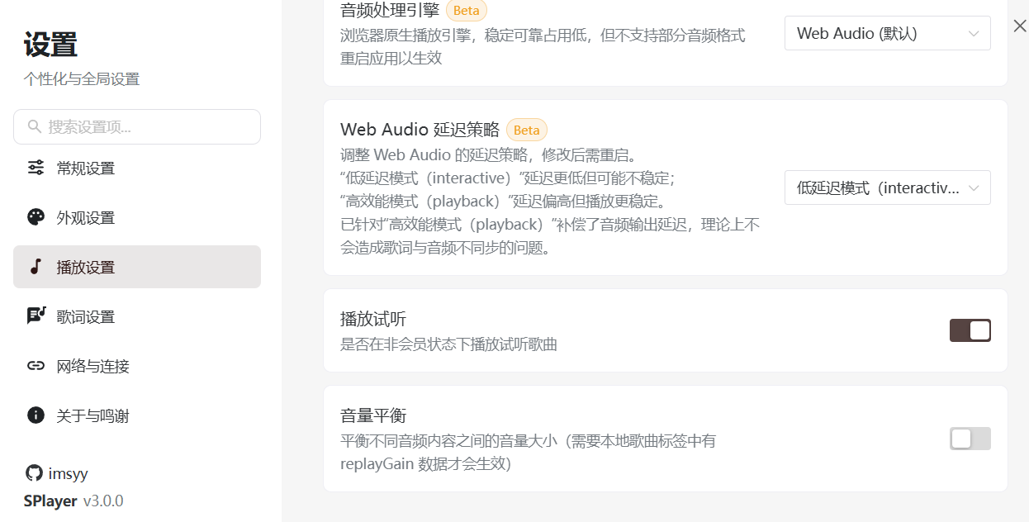
Task: Click the info icon for about section
Action: pos(36,415)
